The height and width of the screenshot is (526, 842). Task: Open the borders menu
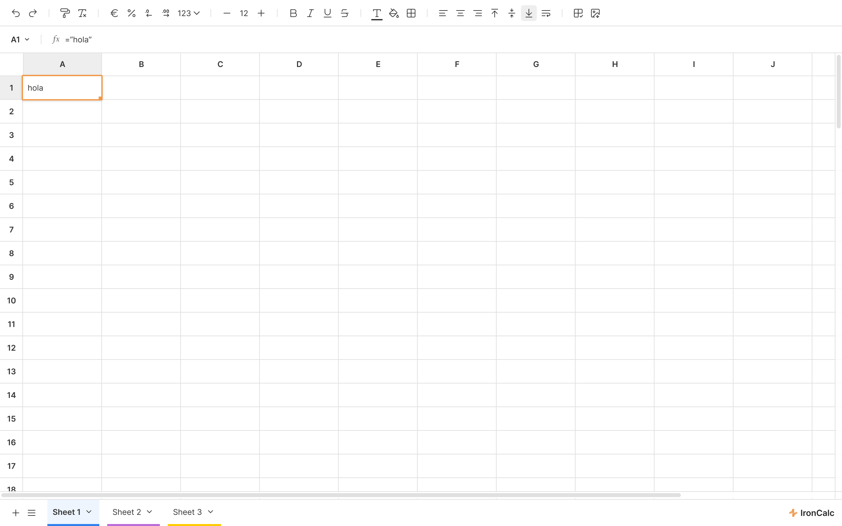click(411, 13)
